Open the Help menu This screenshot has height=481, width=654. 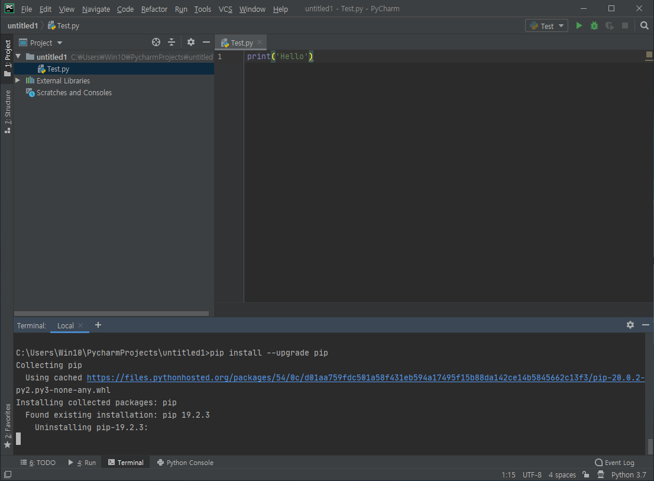coord(280,9)
